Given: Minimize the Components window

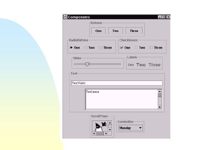Looking at the screenshot, I should 159,17.
